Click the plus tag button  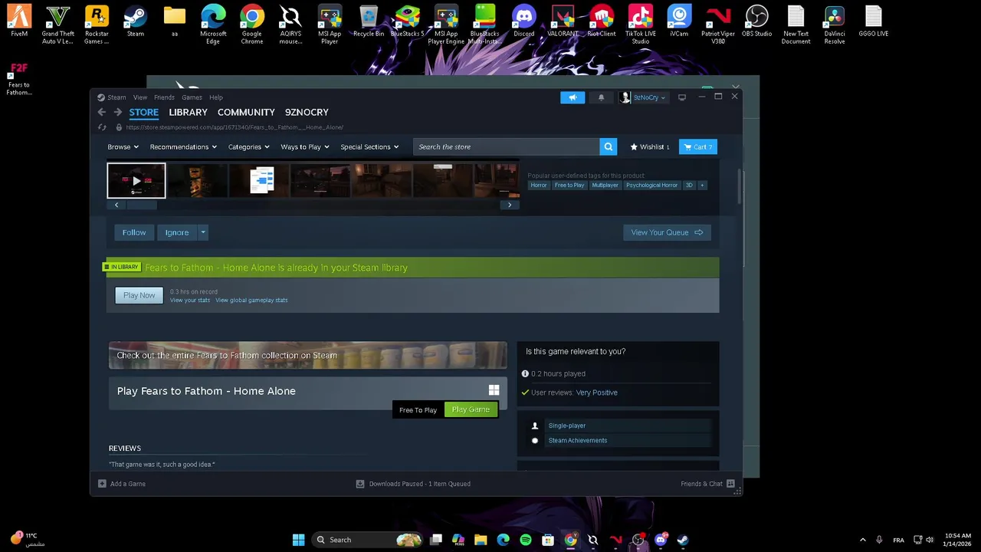pos(702,185)
